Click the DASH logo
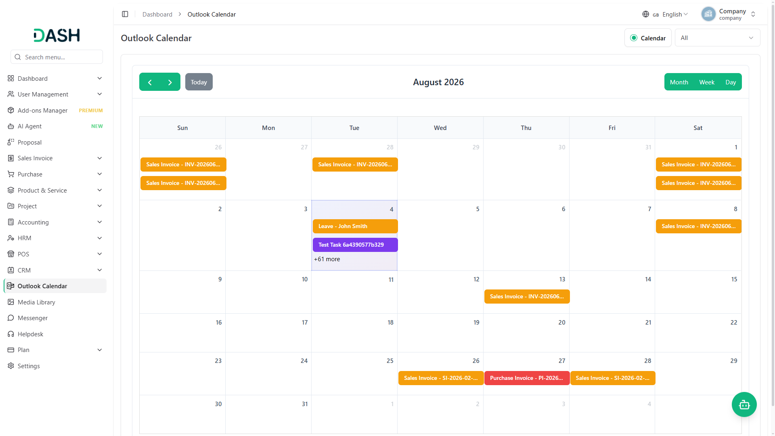This screenshot has width=775, height=436. [57, 36]
